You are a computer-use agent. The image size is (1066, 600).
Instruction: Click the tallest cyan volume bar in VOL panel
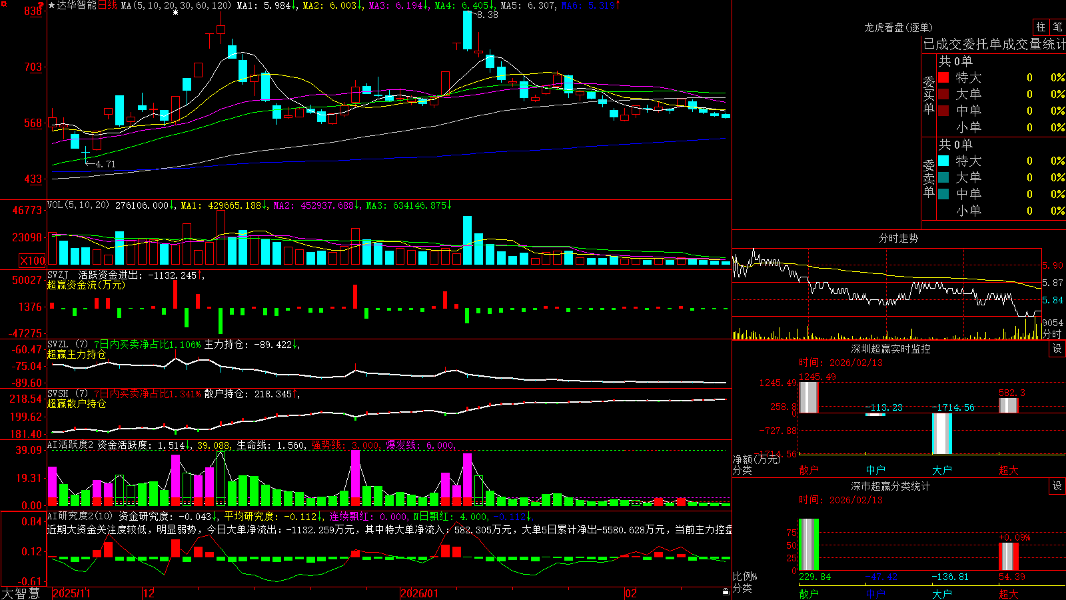click(x=467, y=240)
